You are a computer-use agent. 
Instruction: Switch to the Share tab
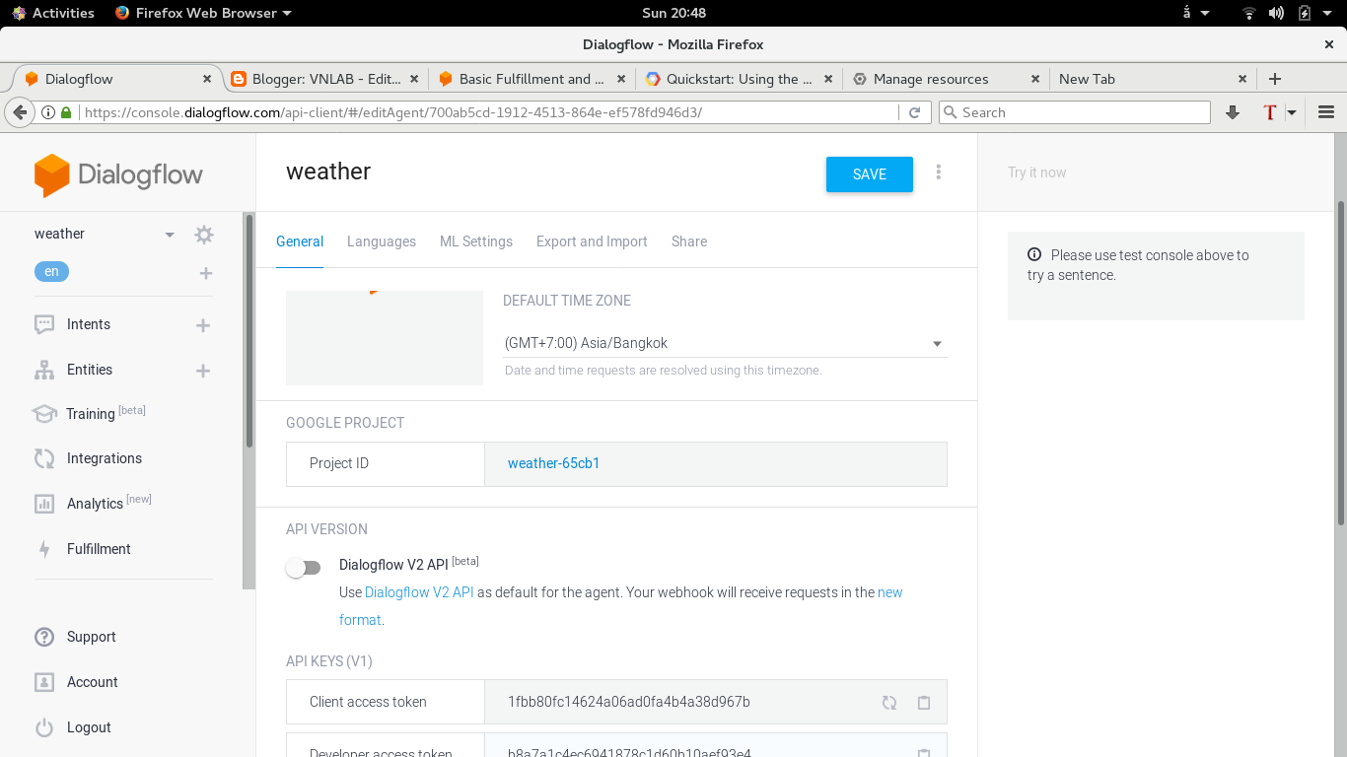pyautogui.click(x=689, y=241)
